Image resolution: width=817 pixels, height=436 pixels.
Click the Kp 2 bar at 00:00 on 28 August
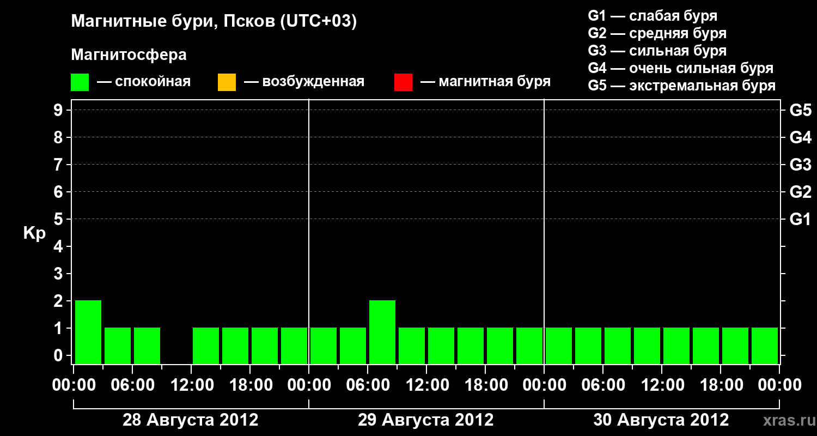click(x=88, y=332)
